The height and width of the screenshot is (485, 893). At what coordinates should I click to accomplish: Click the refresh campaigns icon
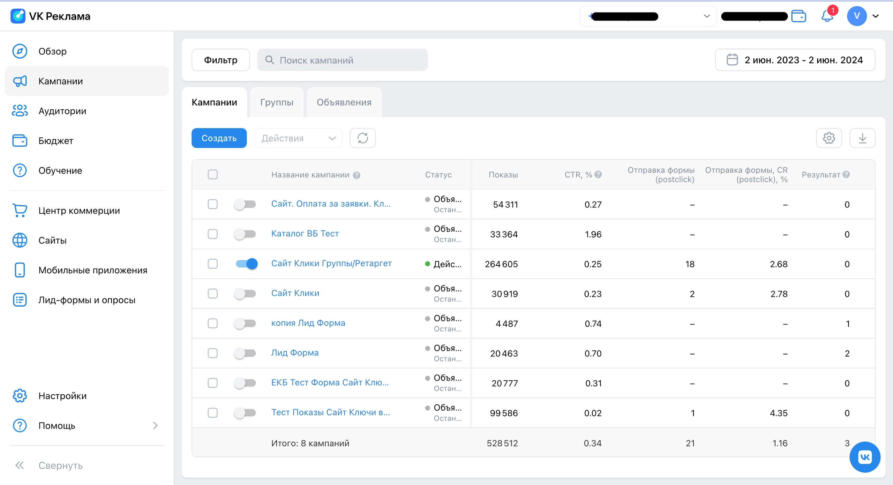point(362,138)
